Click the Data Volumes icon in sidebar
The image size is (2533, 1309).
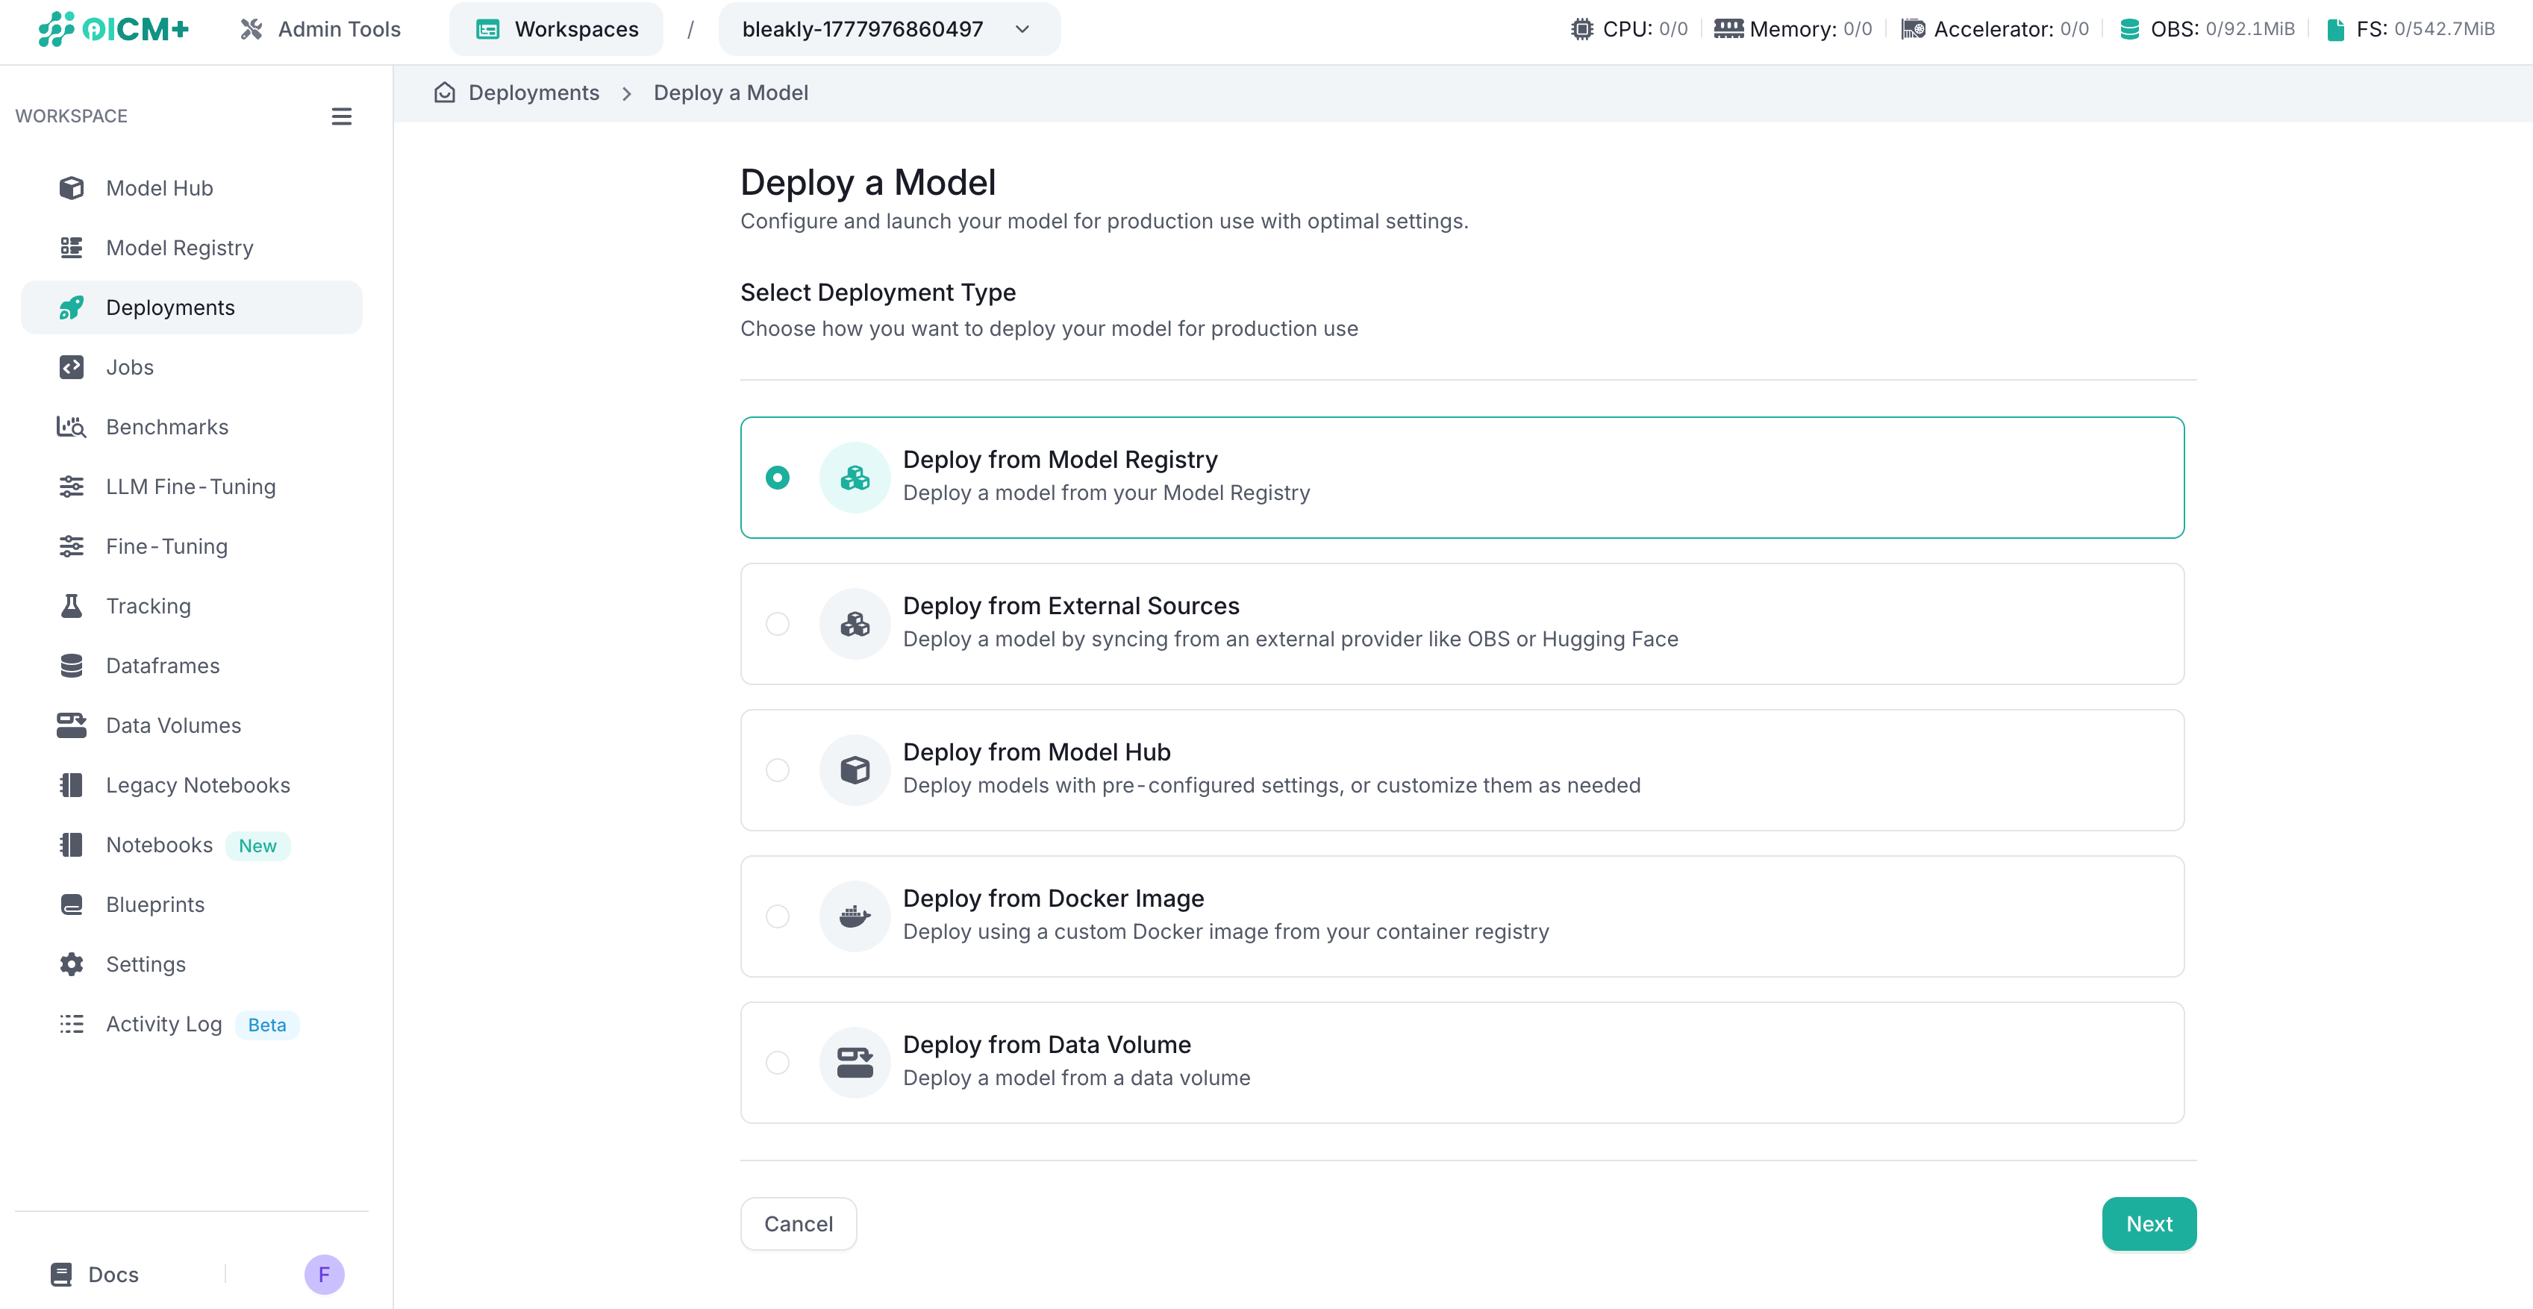[71, 726]
